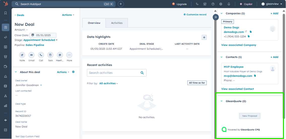Open the Data highlights settings gear button

tap(204, 37)
